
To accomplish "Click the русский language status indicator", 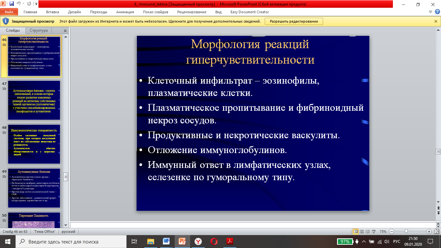I will pos(68,232).
